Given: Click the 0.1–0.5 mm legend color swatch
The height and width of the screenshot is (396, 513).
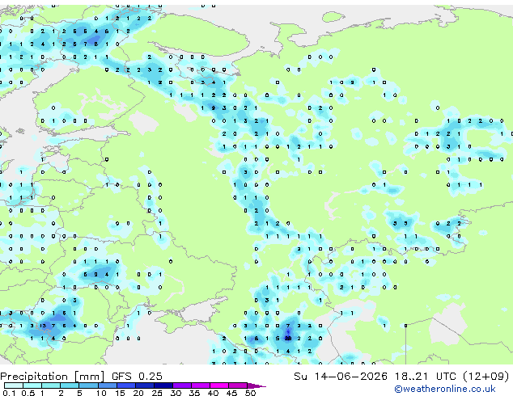Looking at the screenshot, I should pos(14,385).
